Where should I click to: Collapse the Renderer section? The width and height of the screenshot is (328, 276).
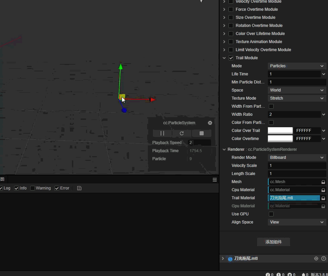tap(224, 149)
